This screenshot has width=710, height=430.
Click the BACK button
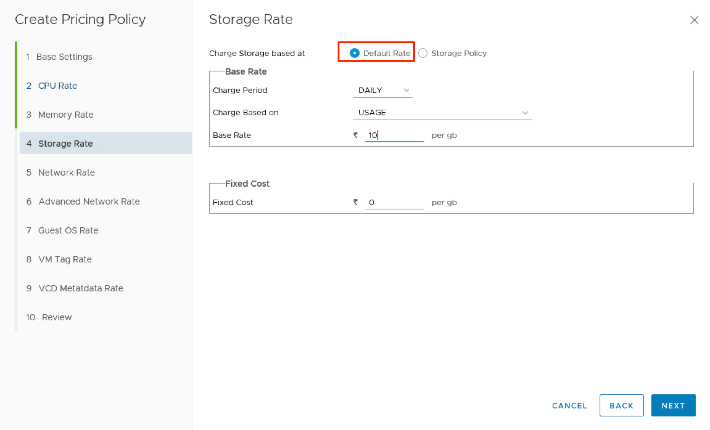(x=621, y=405)
